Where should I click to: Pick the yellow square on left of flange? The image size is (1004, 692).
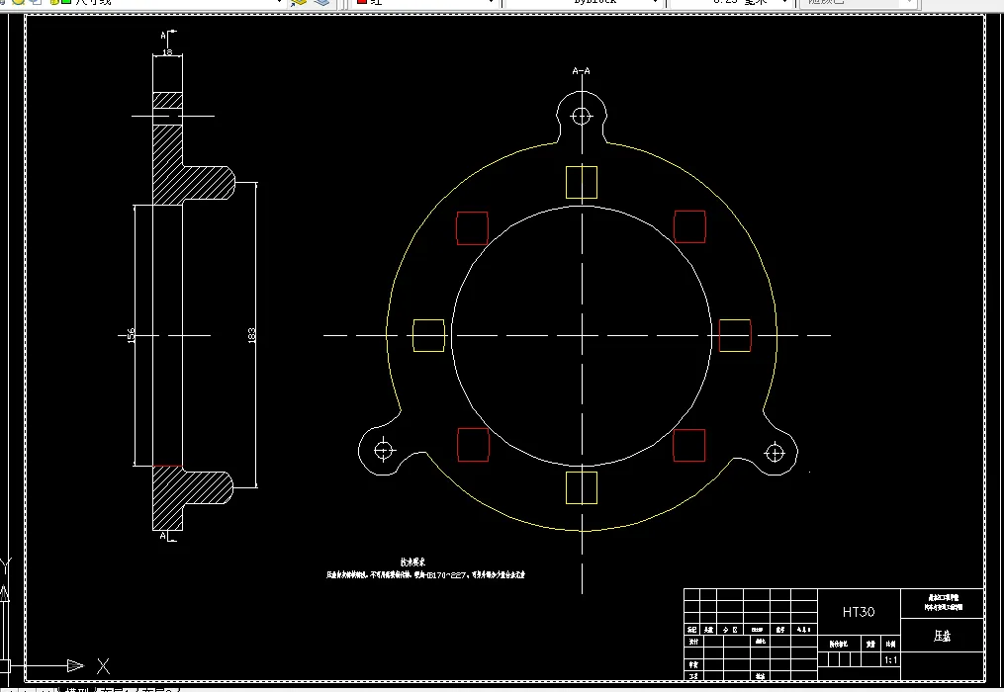[x=428, y=335]
